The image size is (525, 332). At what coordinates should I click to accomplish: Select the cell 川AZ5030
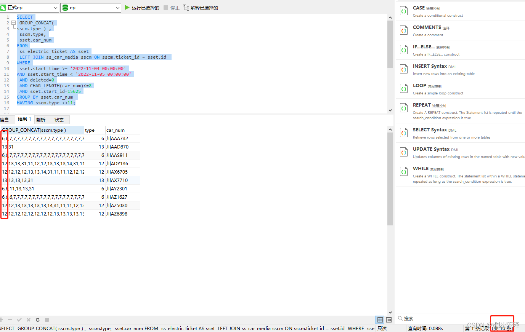click(123, 206)
